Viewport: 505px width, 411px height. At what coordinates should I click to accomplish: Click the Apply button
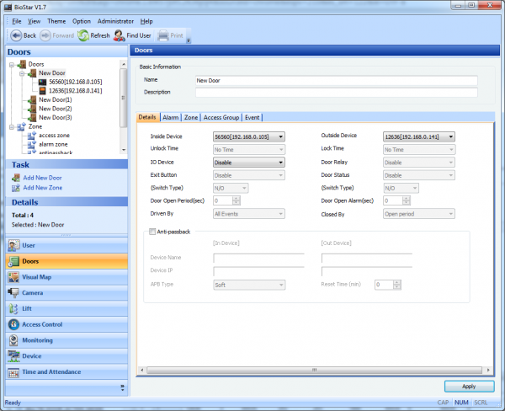tap(469, 386)
